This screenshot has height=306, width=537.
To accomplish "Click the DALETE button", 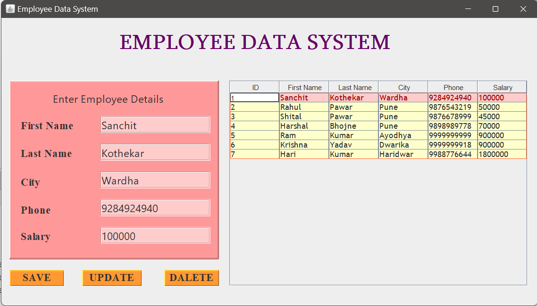I will 191,278.
